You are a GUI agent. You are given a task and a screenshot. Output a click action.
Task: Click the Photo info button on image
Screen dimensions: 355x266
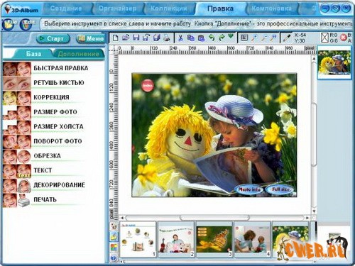tap(249, 189)
